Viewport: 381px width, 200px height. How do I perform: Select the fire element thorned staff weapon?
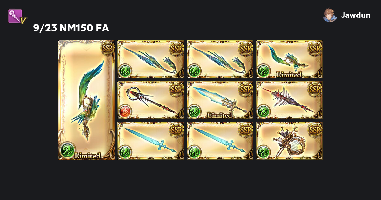pyautogui.click(x=151, y=100)
